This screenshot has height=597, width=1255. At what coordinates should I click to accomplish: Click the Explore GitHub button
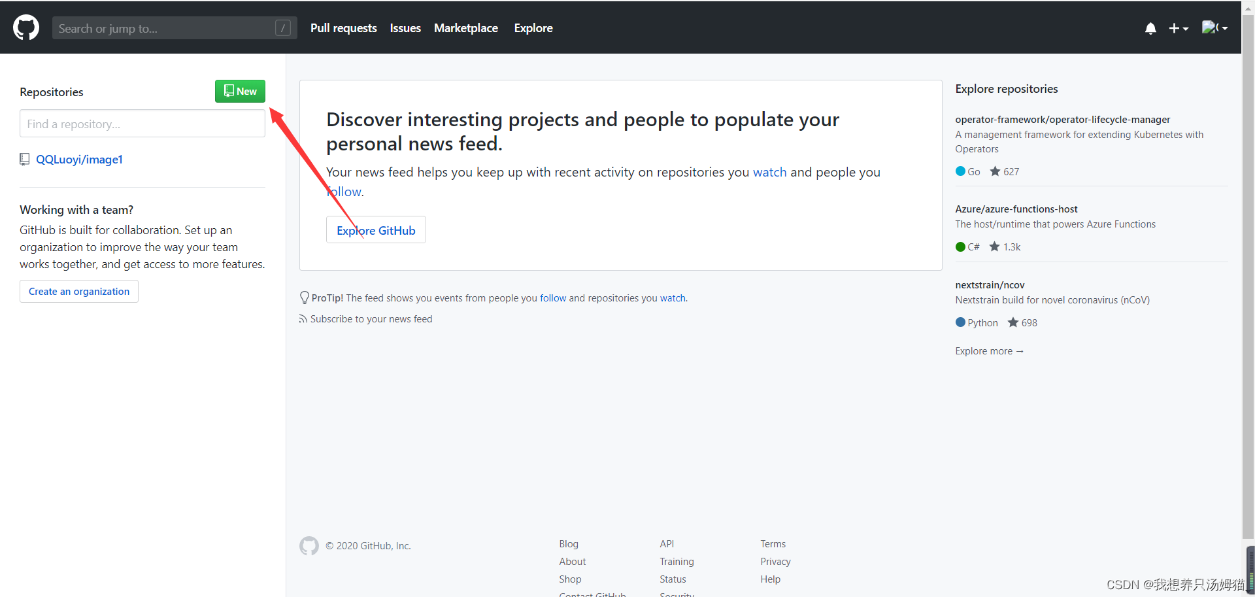pyautogui.click(x=376, y=230)
